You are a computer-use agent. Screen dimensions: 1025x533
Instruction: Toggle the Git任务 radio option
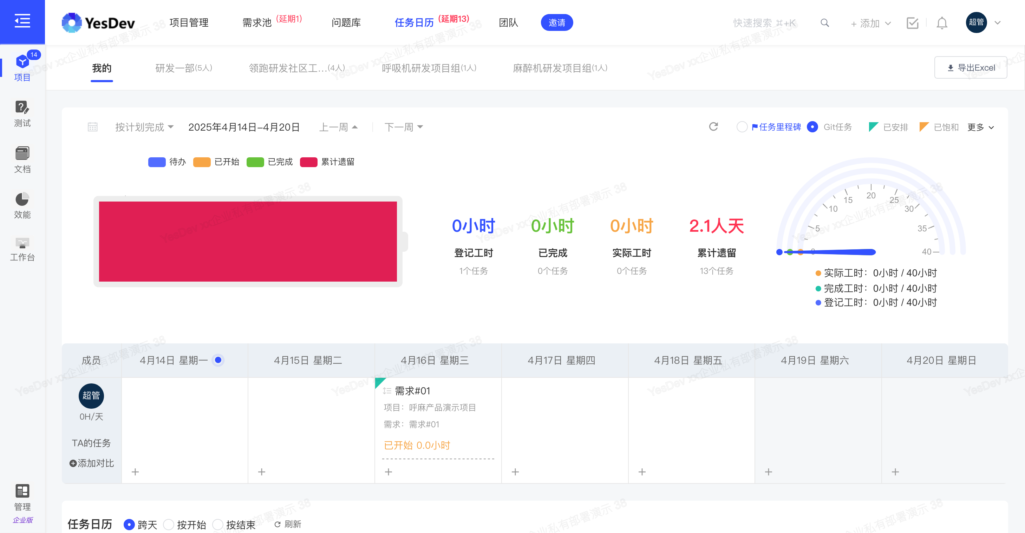point(812,127)
